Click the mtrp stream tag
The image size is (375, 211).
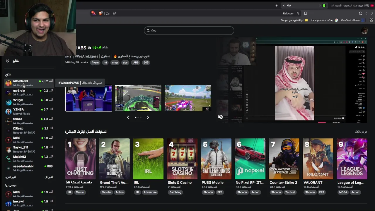click(115, 62)
